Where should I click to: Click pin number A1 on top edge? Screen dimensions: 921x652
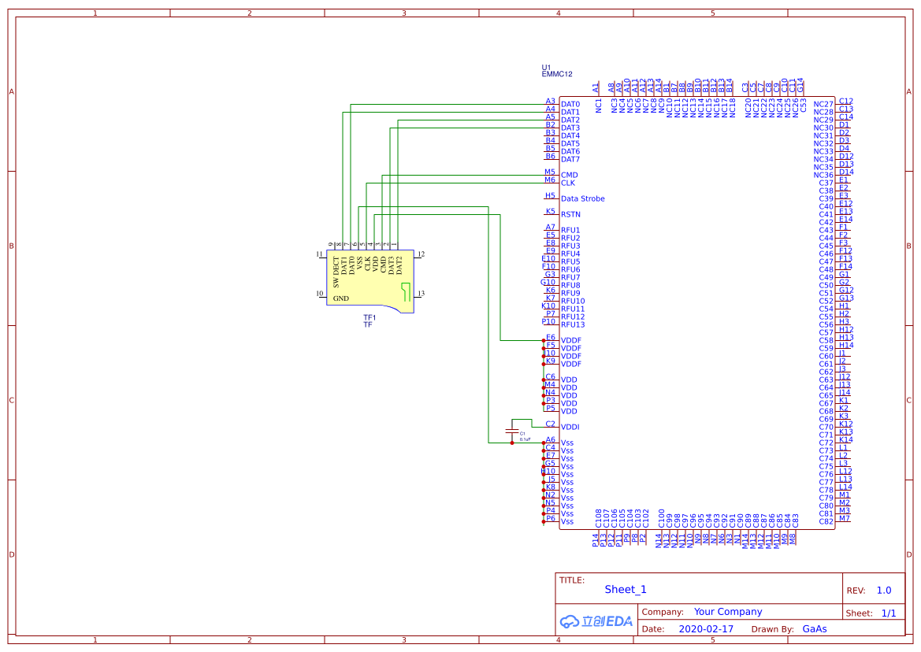tap(596, 87)
